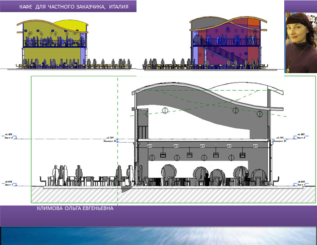Select upper left elevation level marker
The height and width of the screenshot is (245, 317).
[10, 136]
